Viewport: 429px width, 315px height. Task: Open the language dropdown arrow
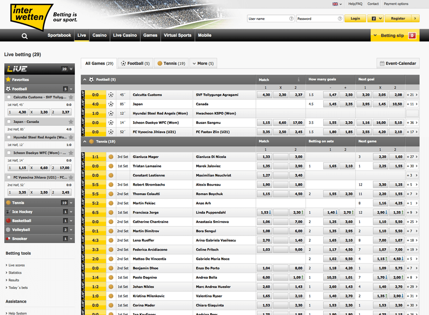[x=341, y=4]
